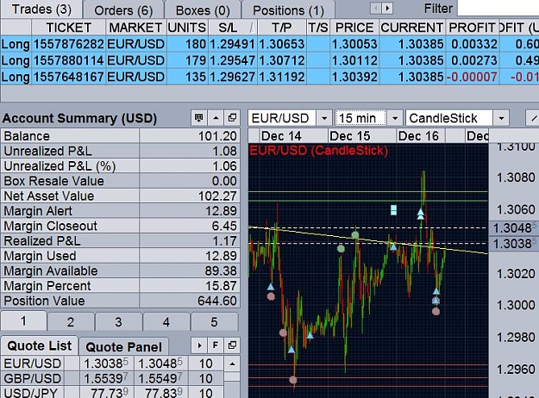Click the 15 min interval field
The image size is (539, 398).
(360, 119)
